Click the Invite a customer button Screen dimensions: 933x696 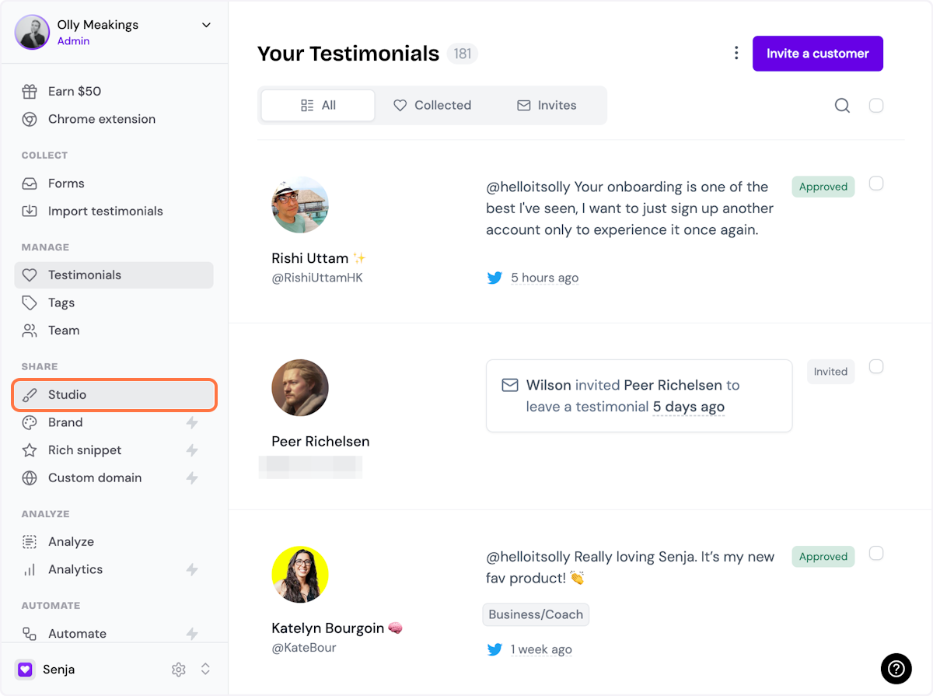coord(817,54)
